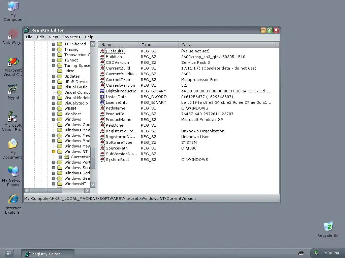The width and height of the screenshot is (345, 258).
Task: Open the Help menu
Action: point(89,37)
